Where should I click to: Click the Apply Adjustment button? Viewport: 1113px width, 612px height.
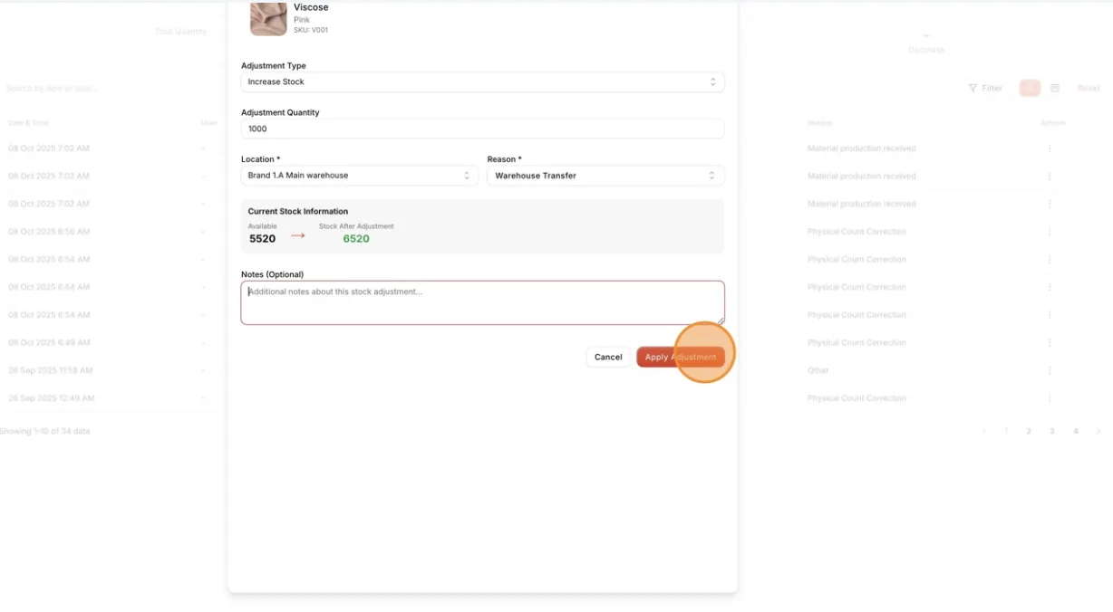coord(681,357)
